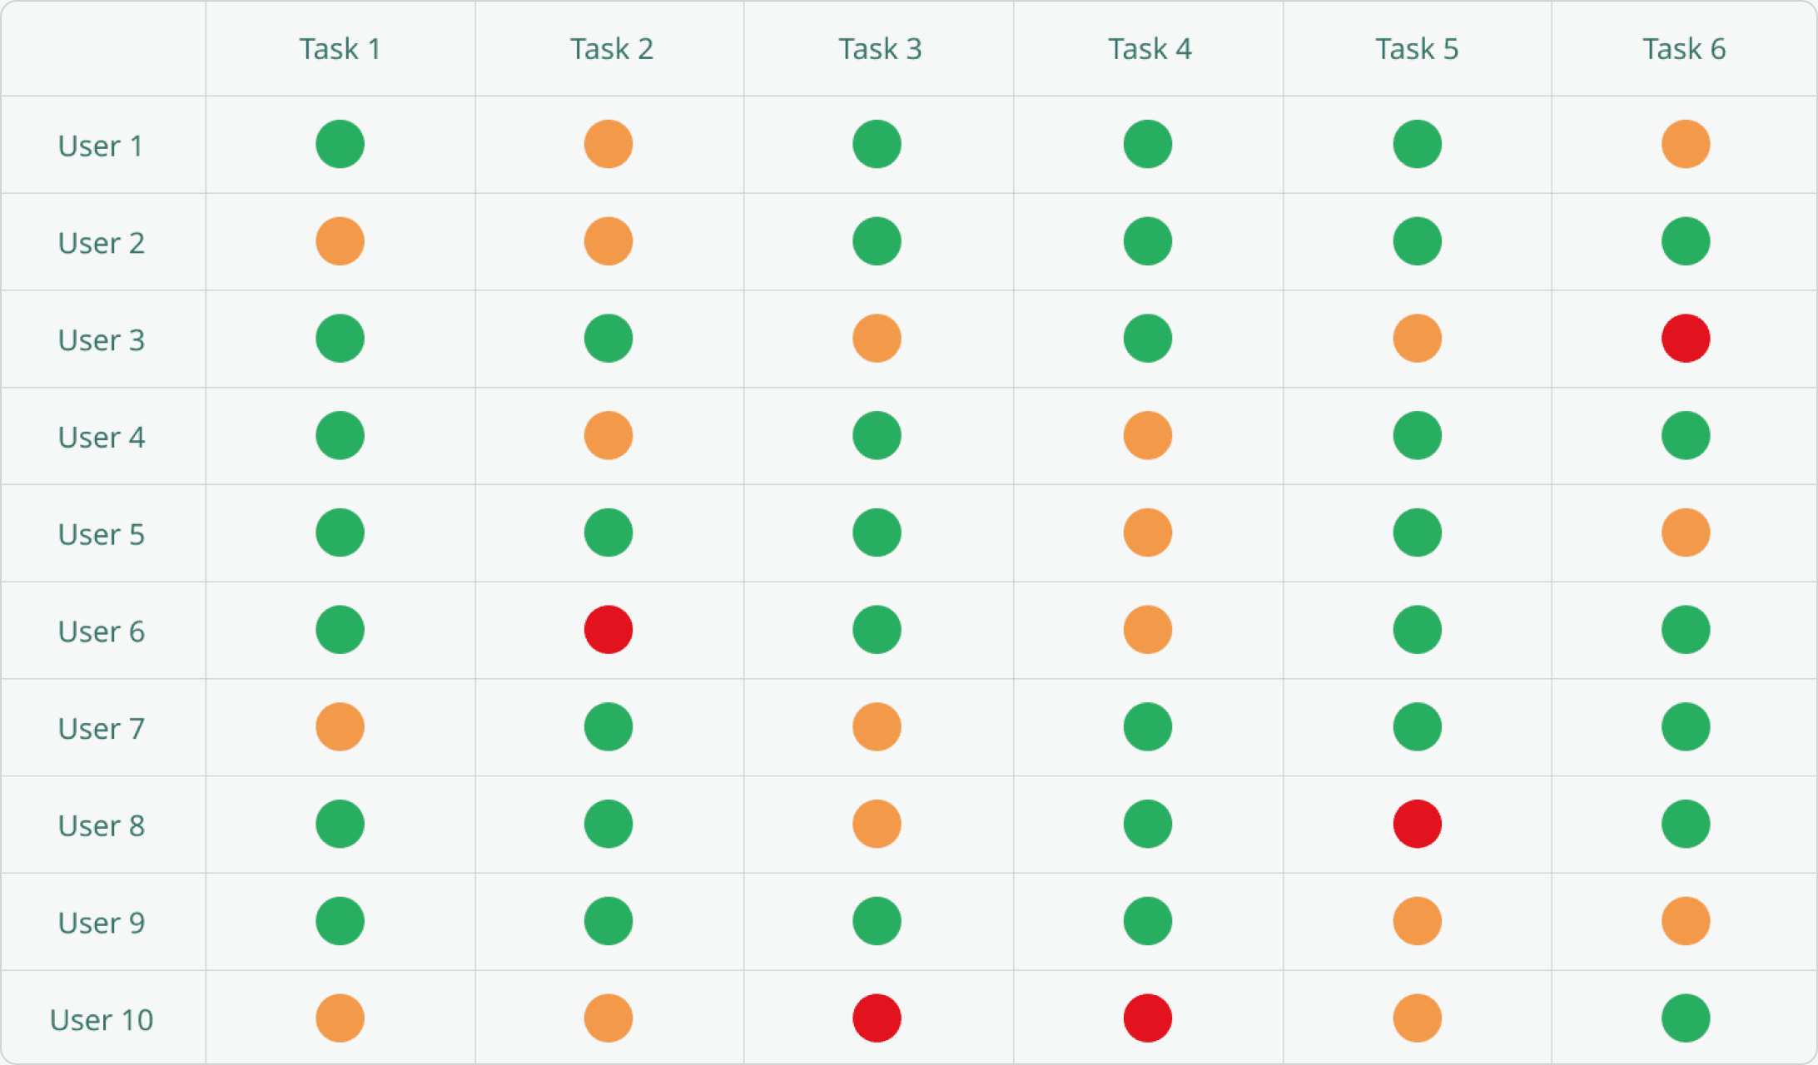Click the Task 1 column header

[340, 49]
